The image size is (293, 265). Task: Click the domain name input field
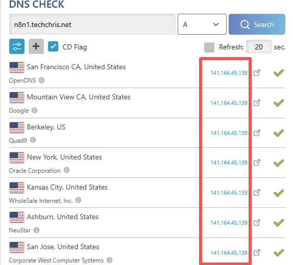92,24
